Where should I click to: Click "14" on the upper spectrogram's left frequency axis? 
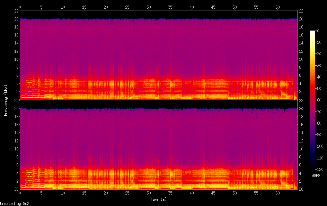(x=17, y=43)
